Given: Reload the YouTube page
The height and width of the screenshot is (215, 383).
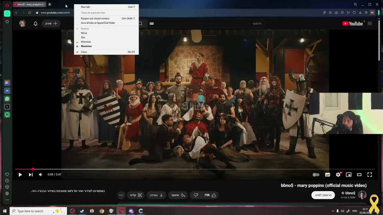Looking at the screenshot, I should (x=30, y=13).
